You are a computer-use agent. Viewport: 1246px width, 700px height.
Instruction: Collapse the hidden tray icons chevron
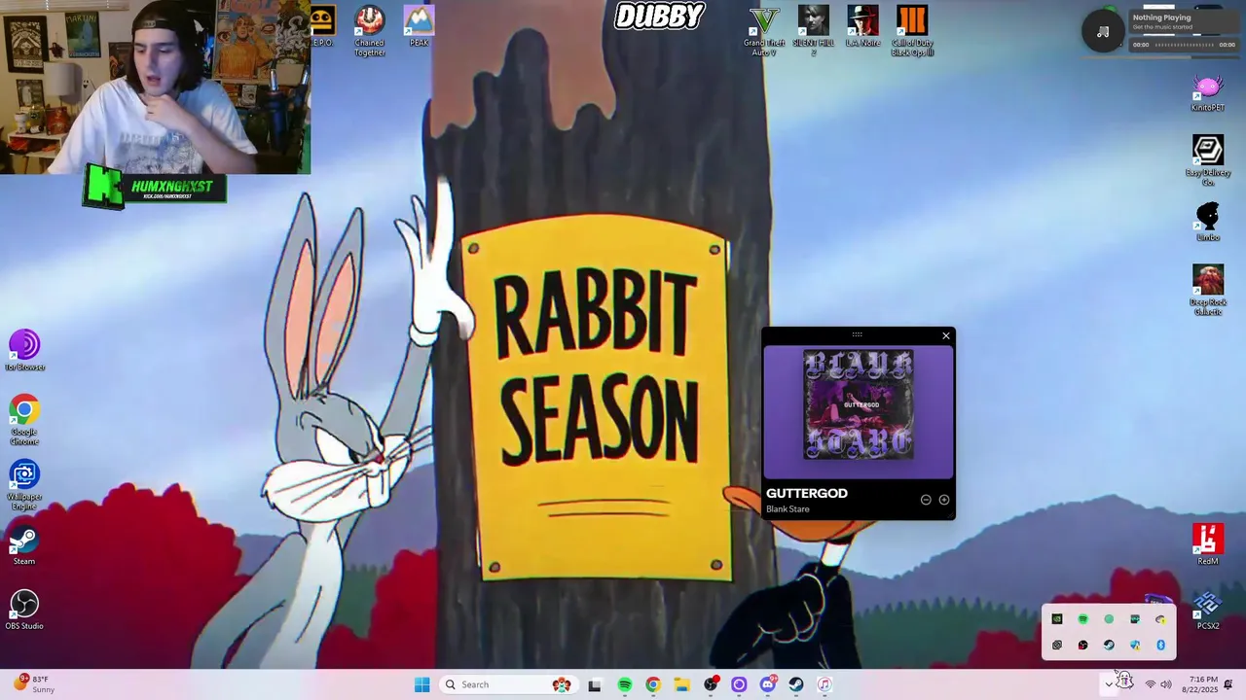point(1108,684)
